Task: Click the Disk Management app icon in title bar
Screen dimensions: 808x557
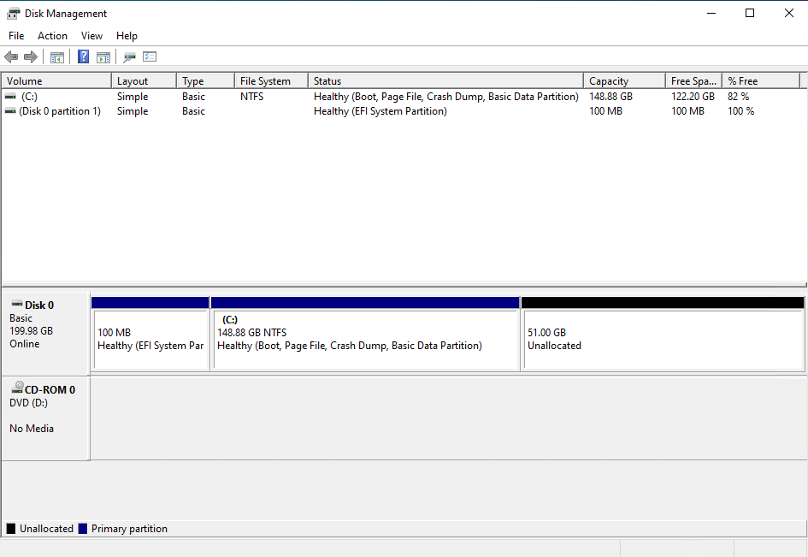Action: 13,13
